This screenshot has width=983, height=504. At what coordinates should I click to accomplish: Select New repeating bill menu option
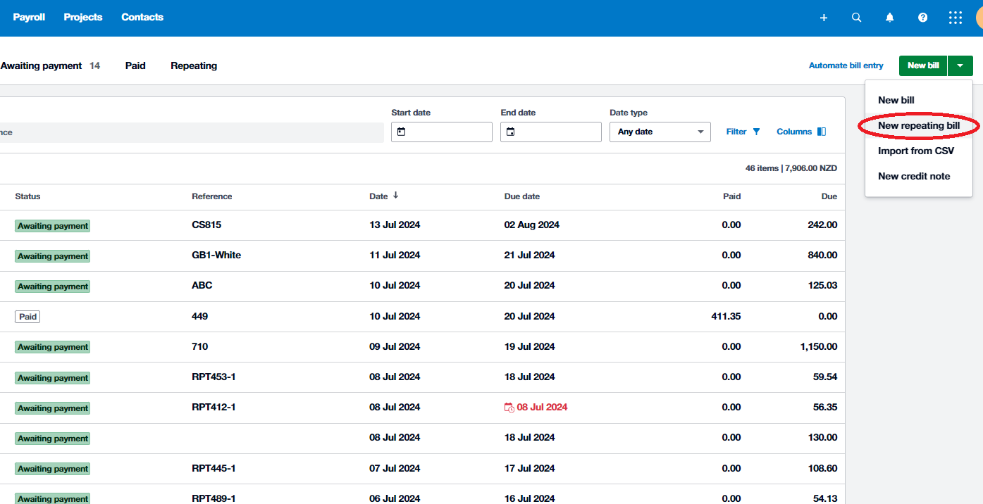[x=919, y=125]
